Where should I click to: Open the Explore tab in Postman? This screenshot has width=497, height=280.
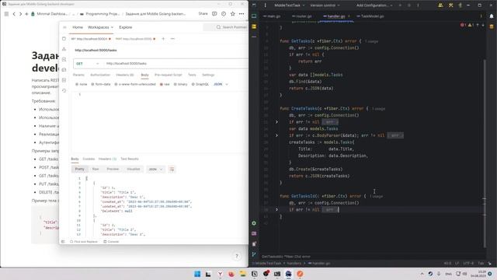click(126, 27)
